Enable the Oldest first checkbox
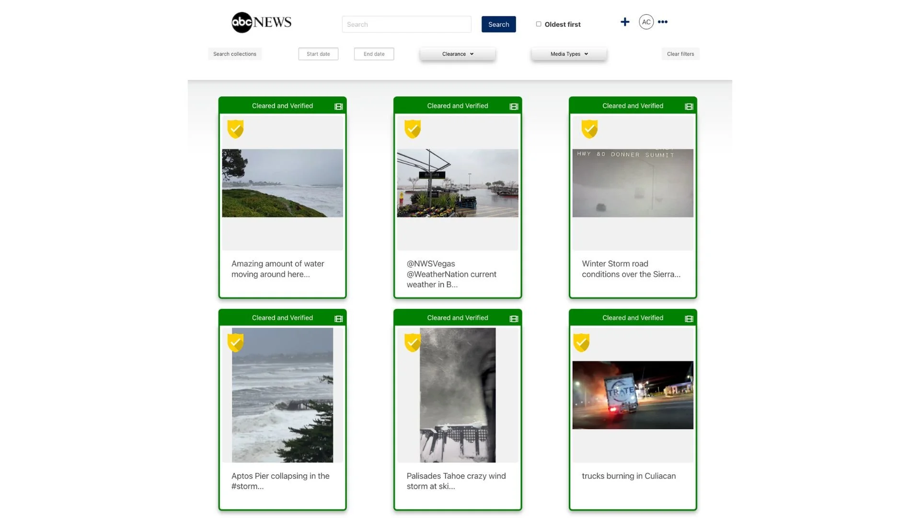The height and width of the screenshot is (518, 920). (x=539, y=24)
